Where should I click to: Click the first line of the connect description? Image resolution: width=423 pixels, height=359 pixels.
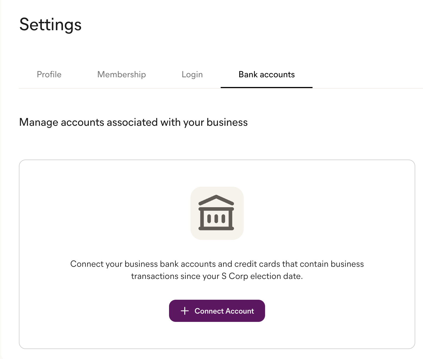(217, 264)
